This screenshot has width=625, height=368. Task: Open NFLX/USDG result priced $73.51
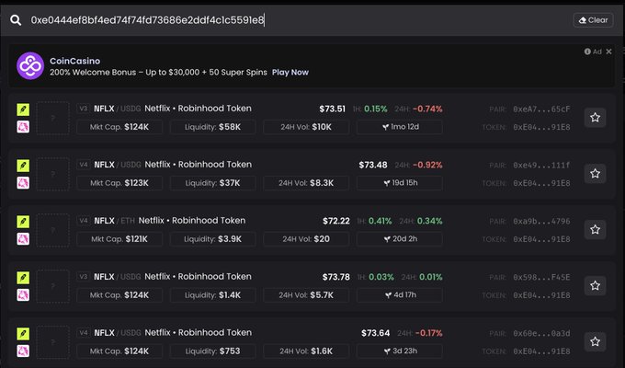(312, 118)
